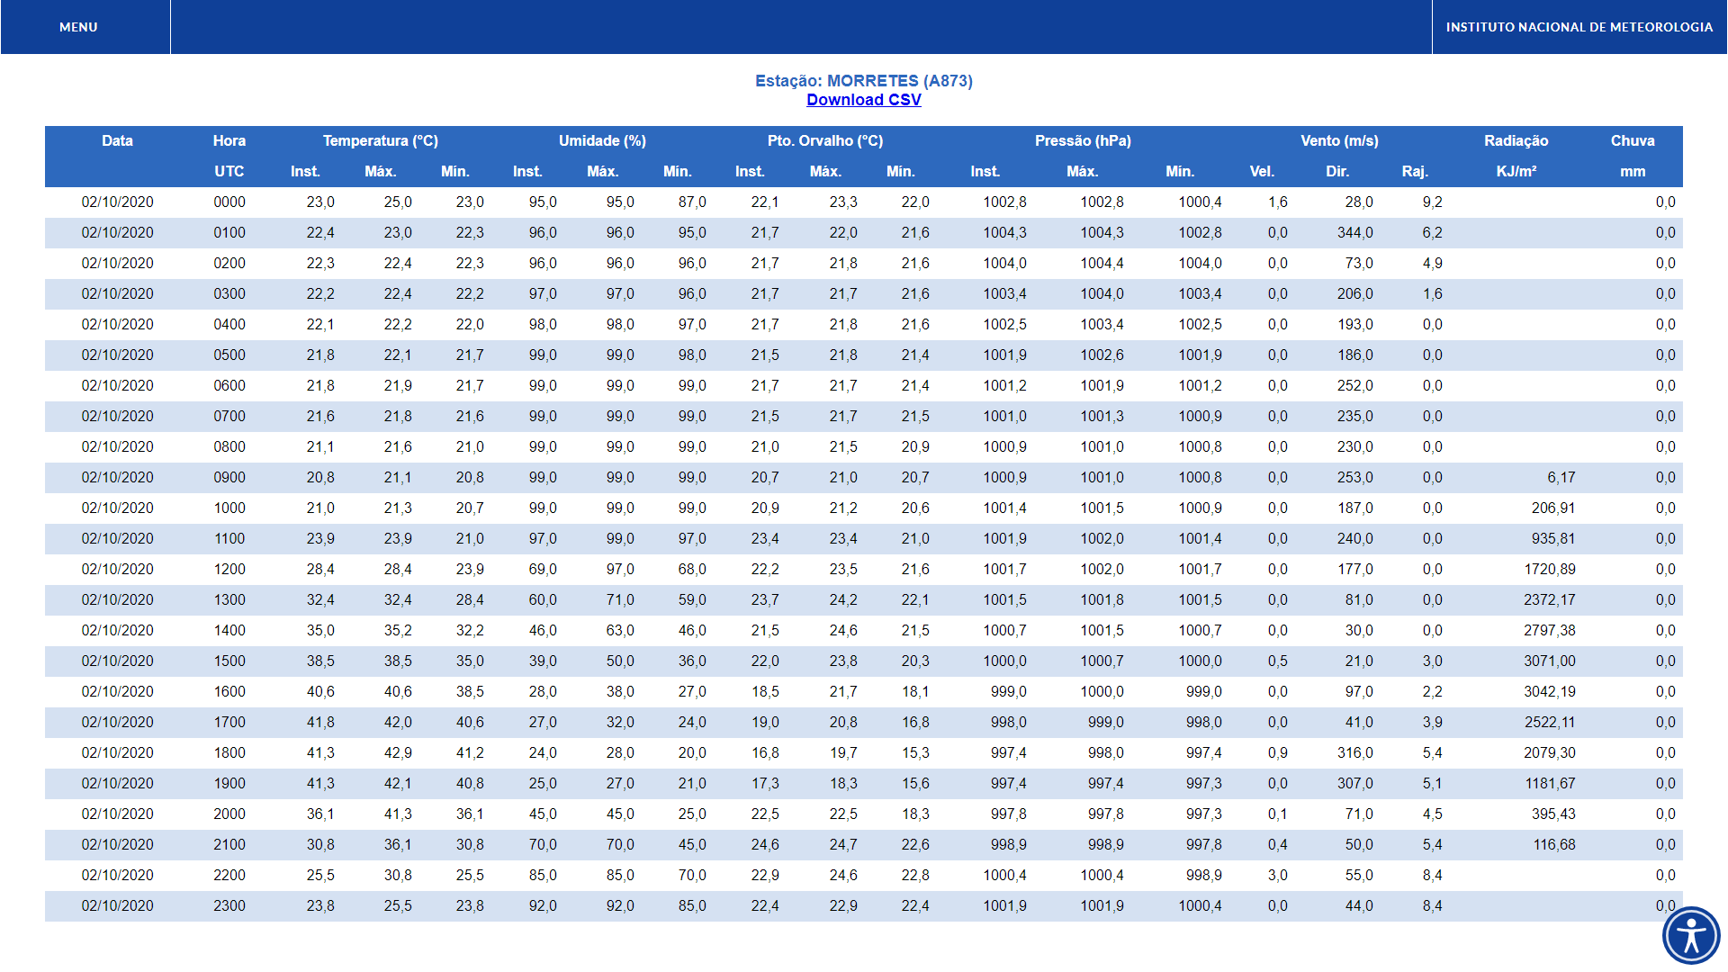1728x972 pixels.
Task: Click the Radiação column header
Action: tap(1516, 140)
